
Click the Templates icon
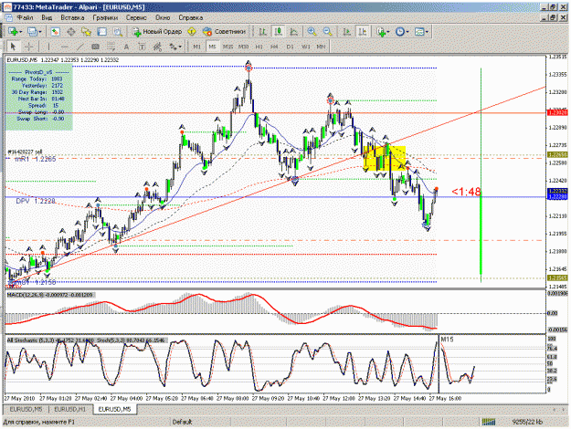click(x=419, y=32)
